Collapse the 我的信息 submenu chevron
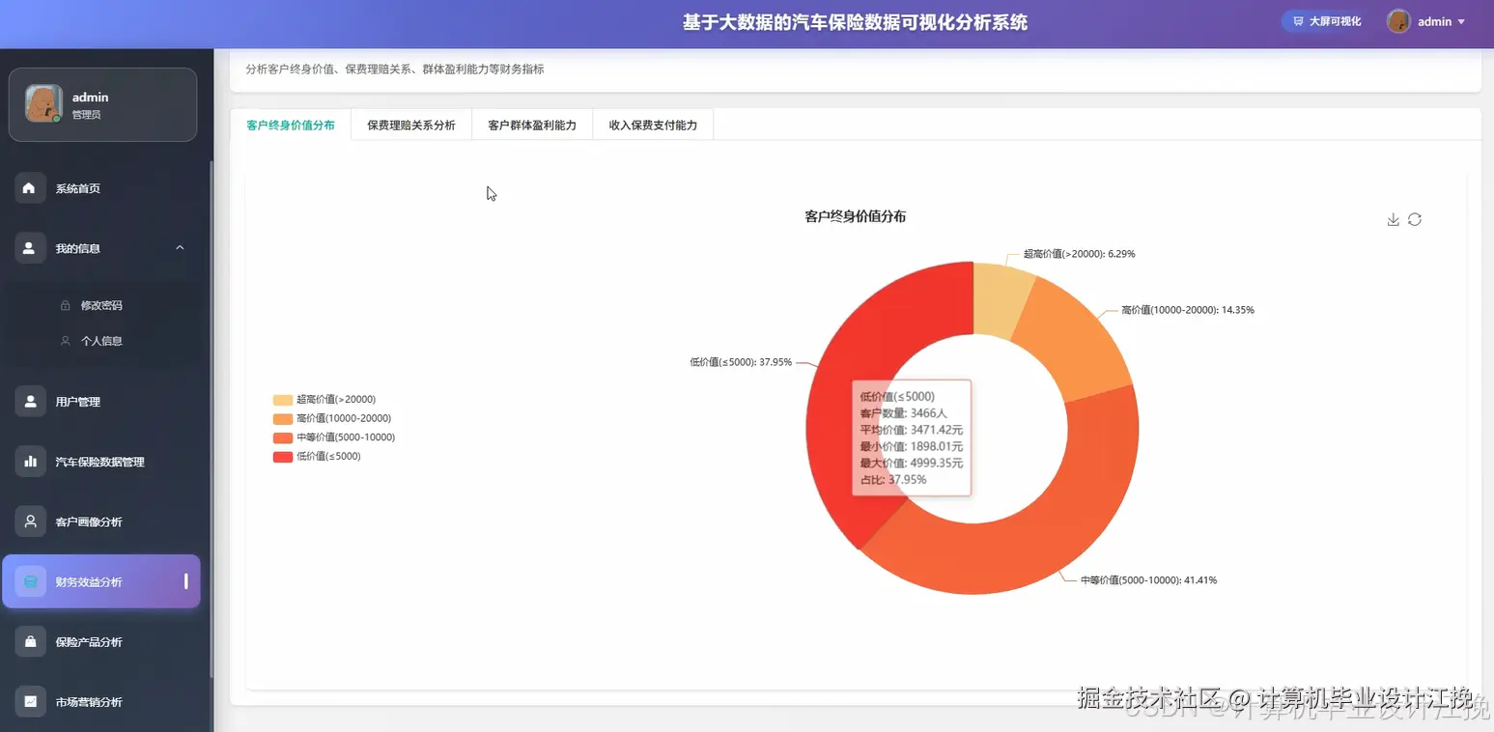This screenshot has width=1494, height=732. click(x=180, y=248)
